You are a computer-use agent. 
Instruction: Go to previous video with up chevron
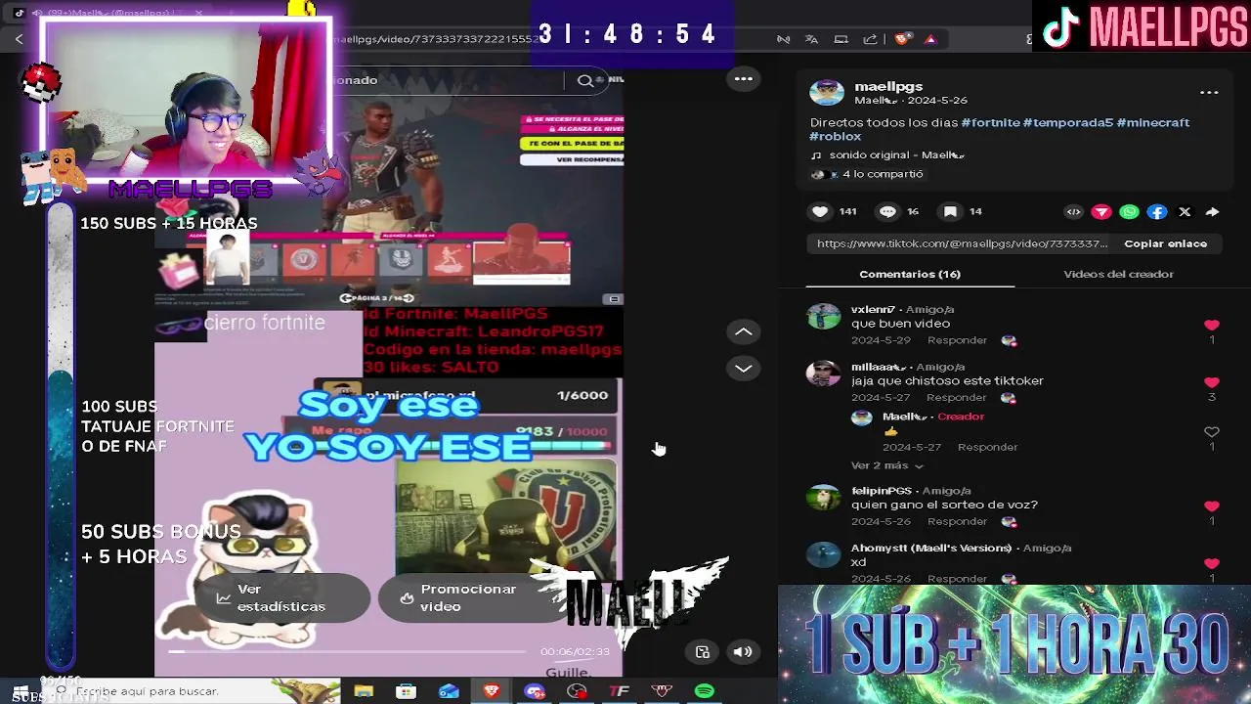click(x=744, y=332)
